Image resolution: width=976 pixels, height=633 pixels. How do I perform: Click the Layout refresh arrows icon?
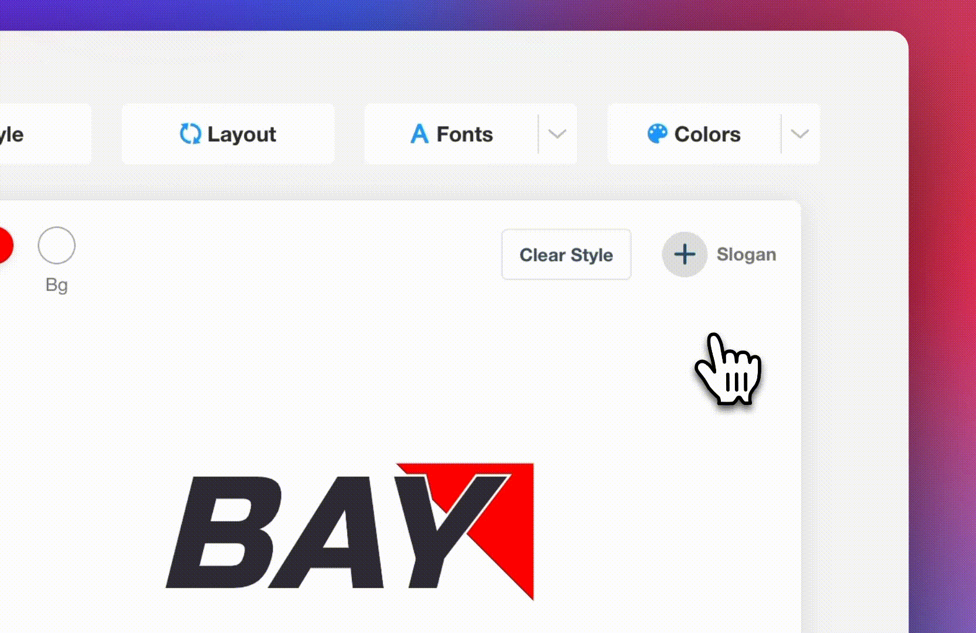tap(190, 134)
